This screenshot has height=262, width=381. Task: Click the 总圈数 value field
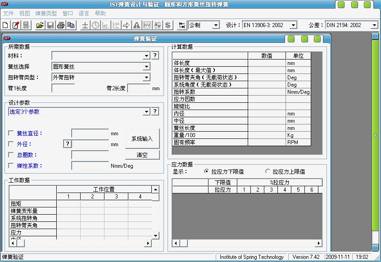[x=90, y=155]
